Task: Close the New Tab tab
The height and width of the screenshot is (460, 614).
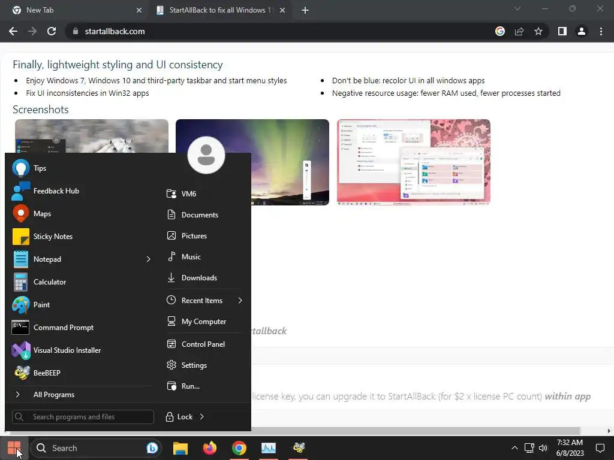Action: click(x=139, y=10)
